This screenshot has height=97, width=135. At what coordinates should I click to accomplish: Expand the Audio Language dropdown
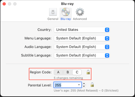(82, 47)
